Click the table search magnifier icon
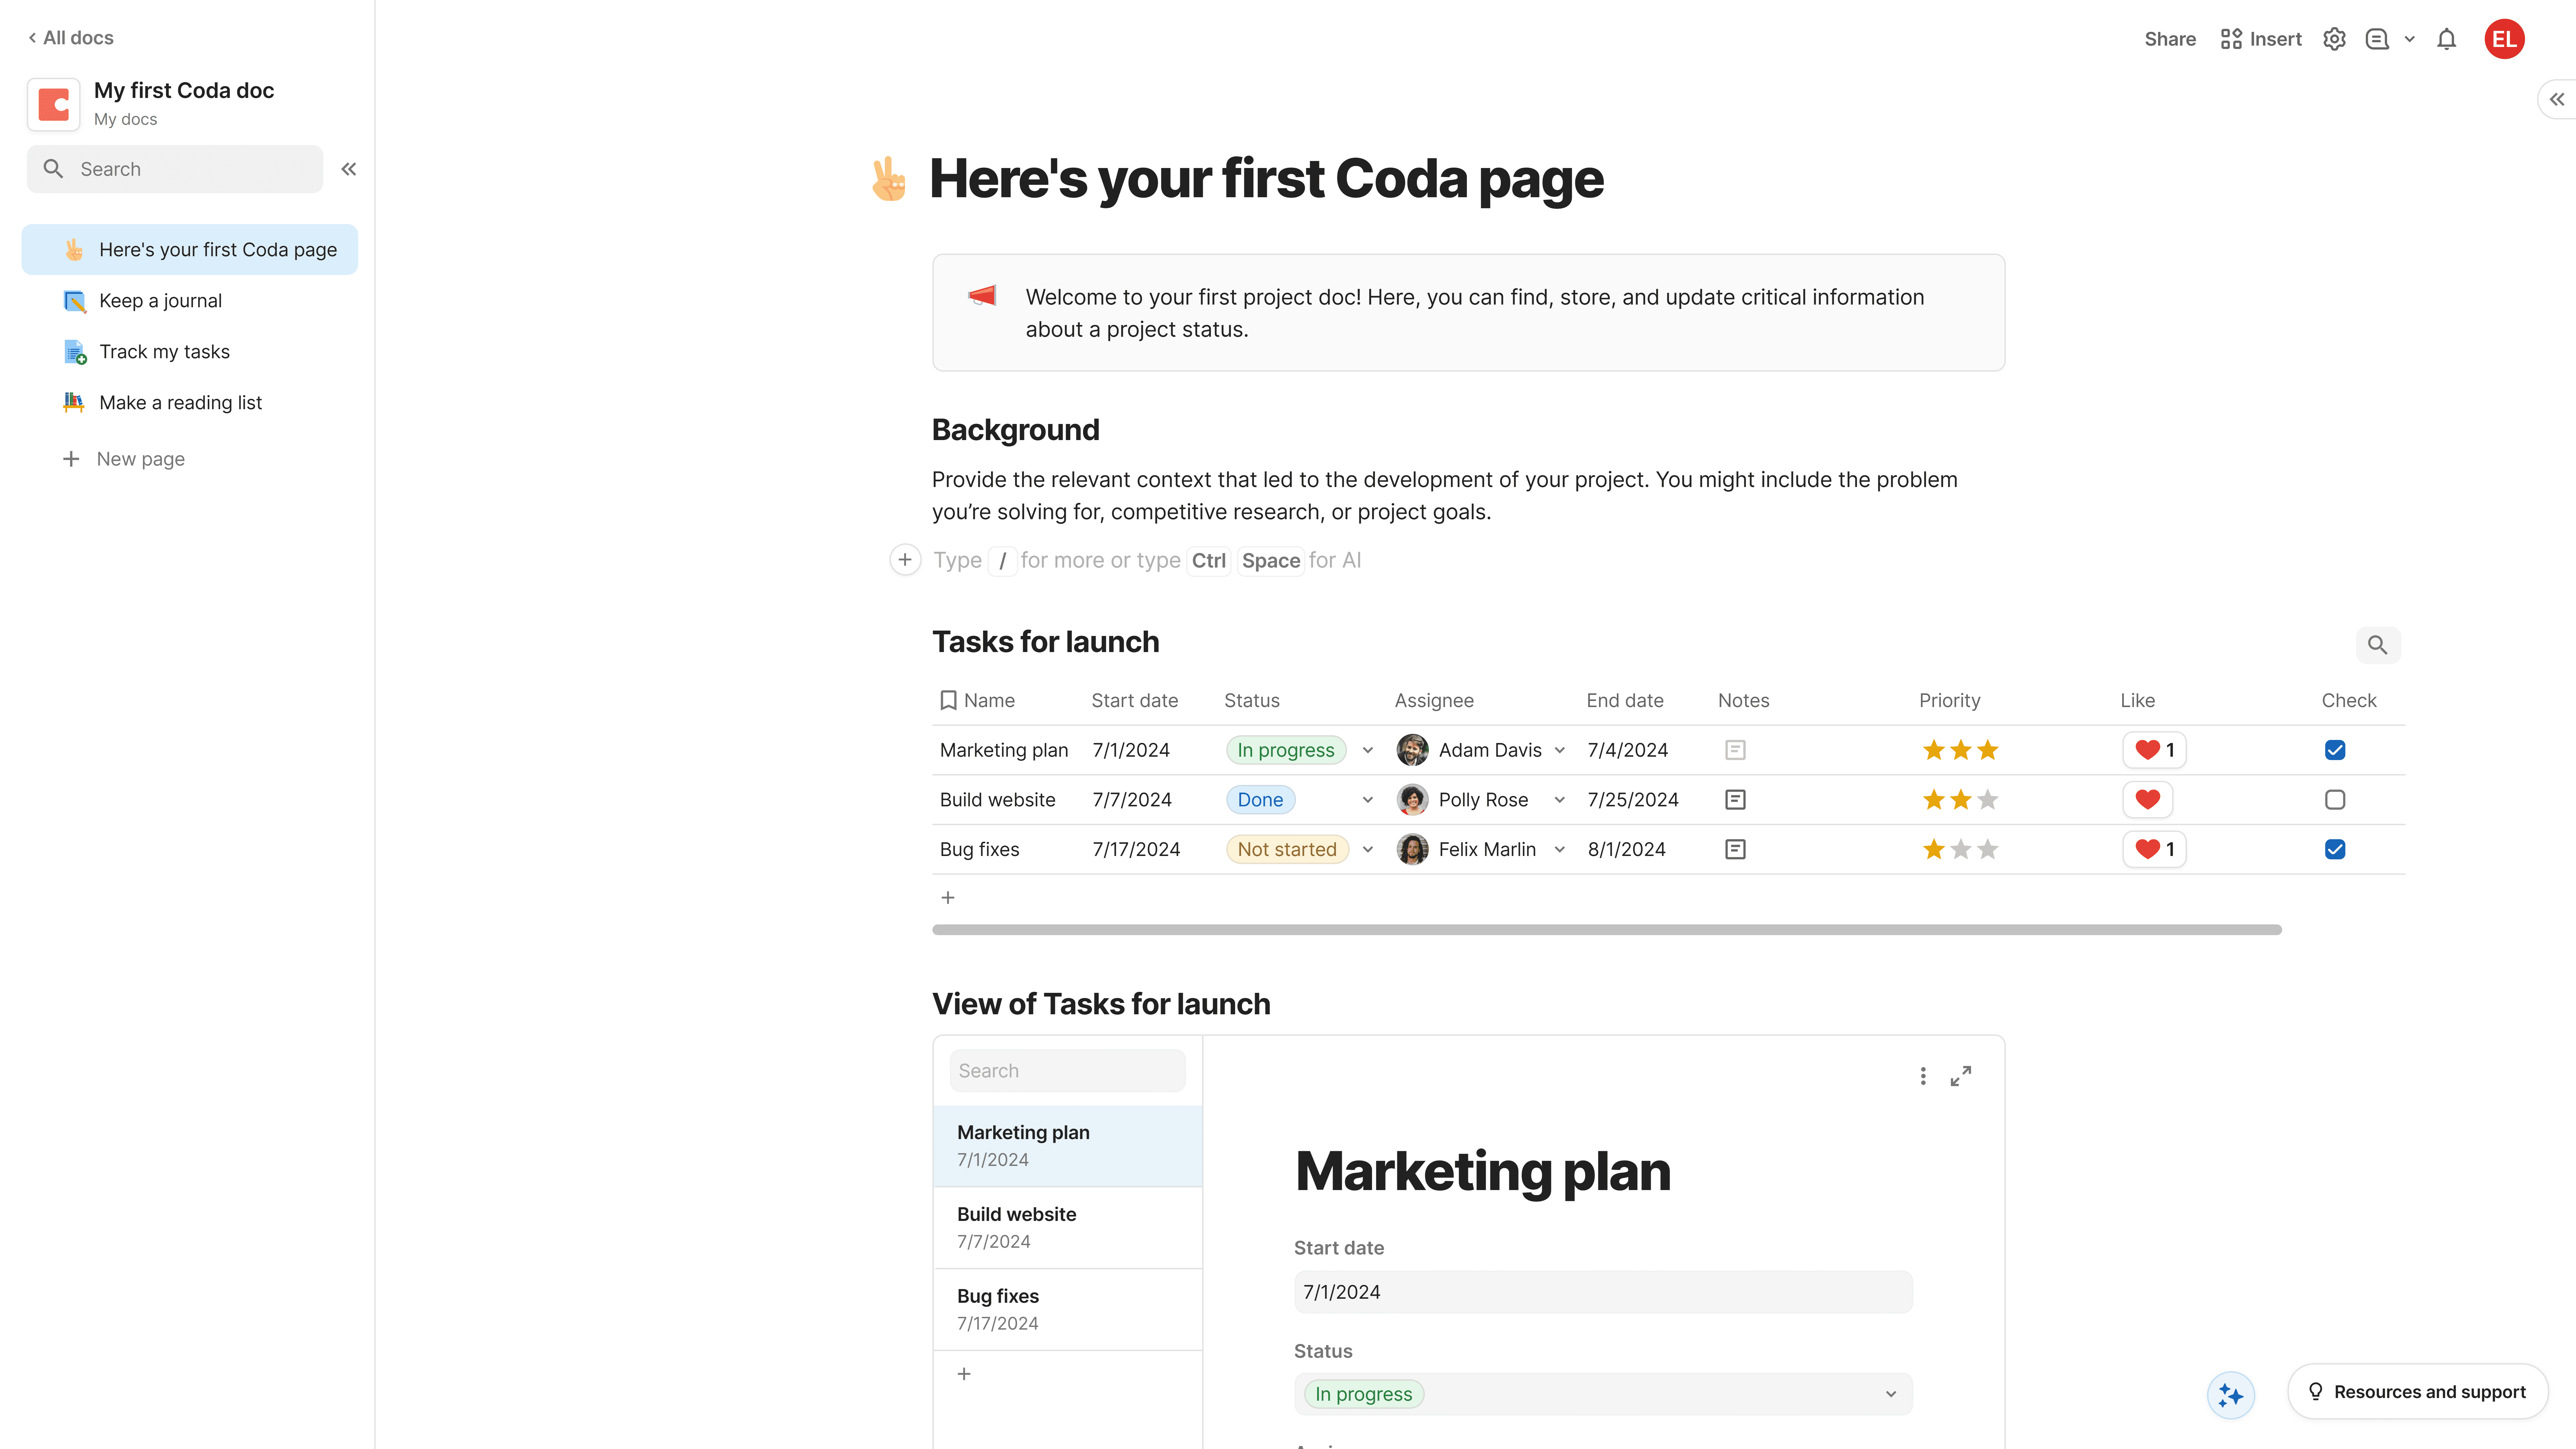 (x=2377, y=645)
